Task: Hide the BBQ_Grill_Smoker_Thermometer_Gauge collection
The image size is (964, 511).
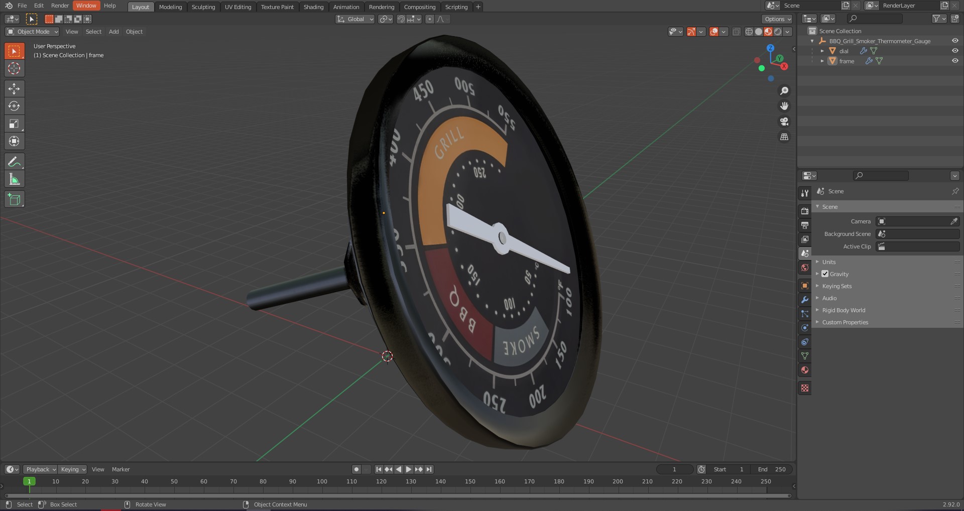Action: coord(955,41)
